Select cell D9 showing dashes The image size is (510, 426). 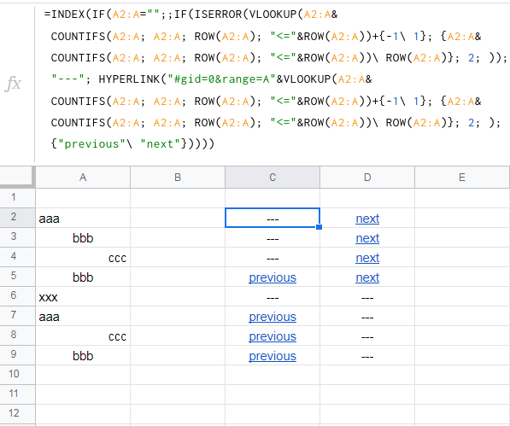coord(367,355)
